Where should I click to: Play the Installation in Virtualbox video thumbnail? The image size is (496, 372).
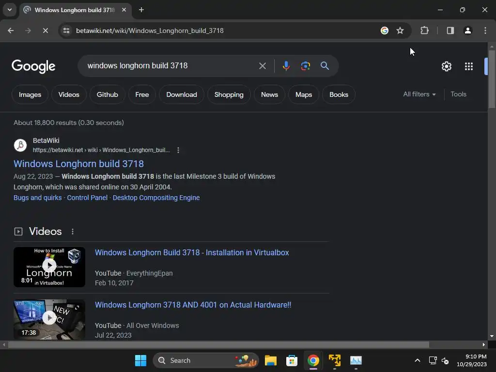[x=49, y=267]
